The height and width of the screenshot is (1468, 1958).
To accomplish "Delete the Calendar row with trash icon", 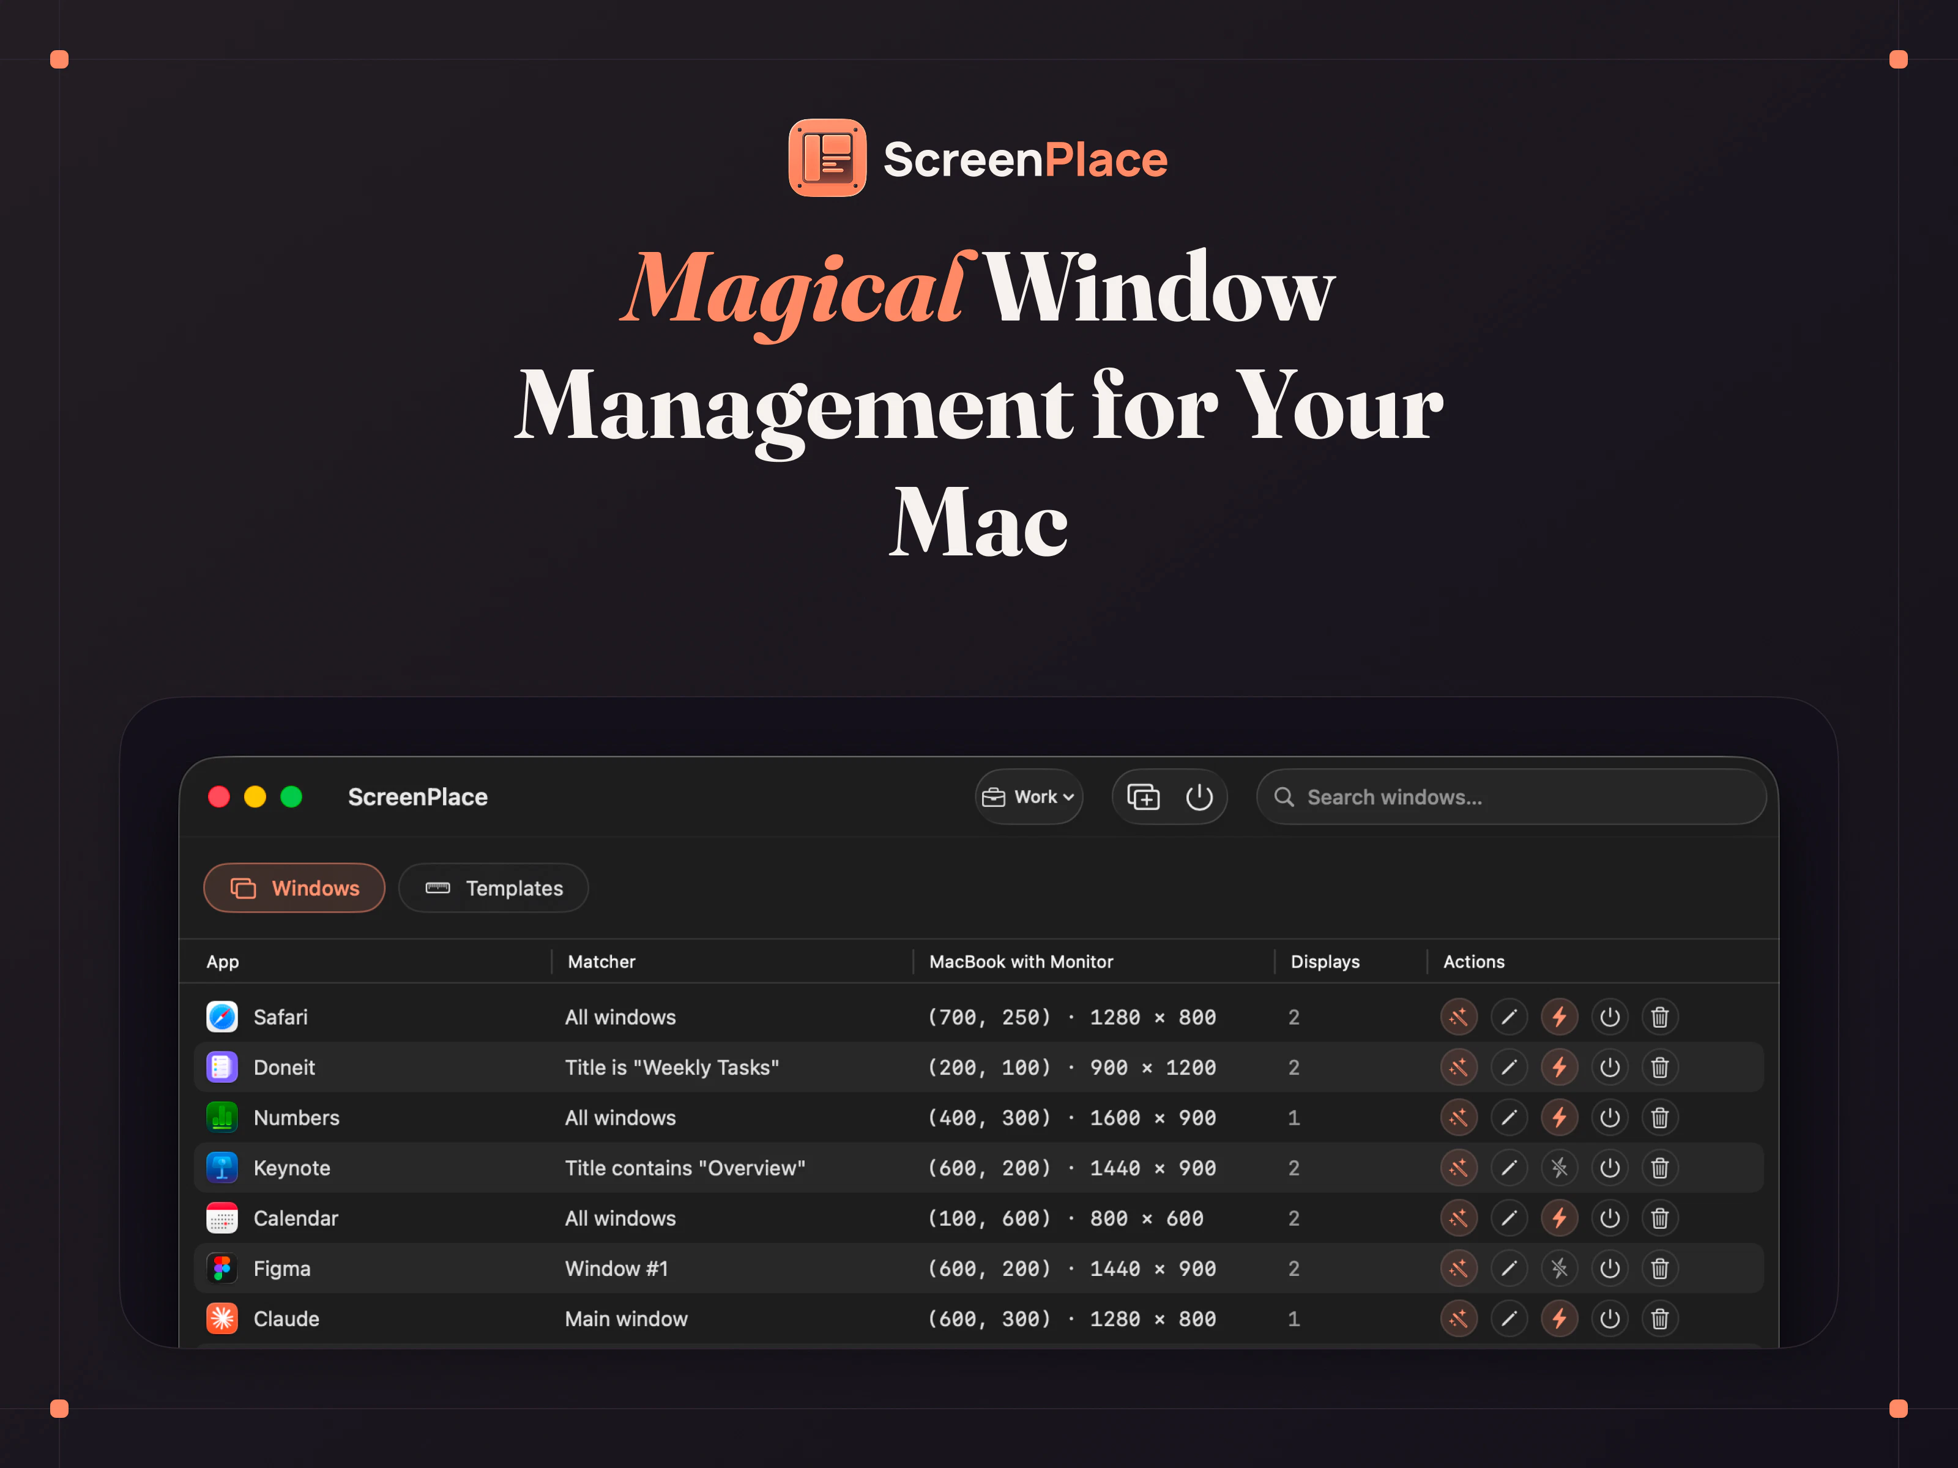I will pos(1661,1218).
